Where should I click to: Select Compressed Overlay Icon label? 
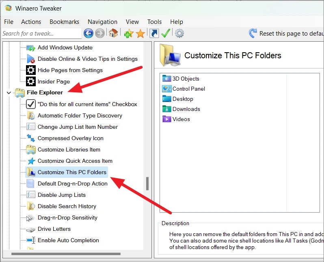[71, 138]
